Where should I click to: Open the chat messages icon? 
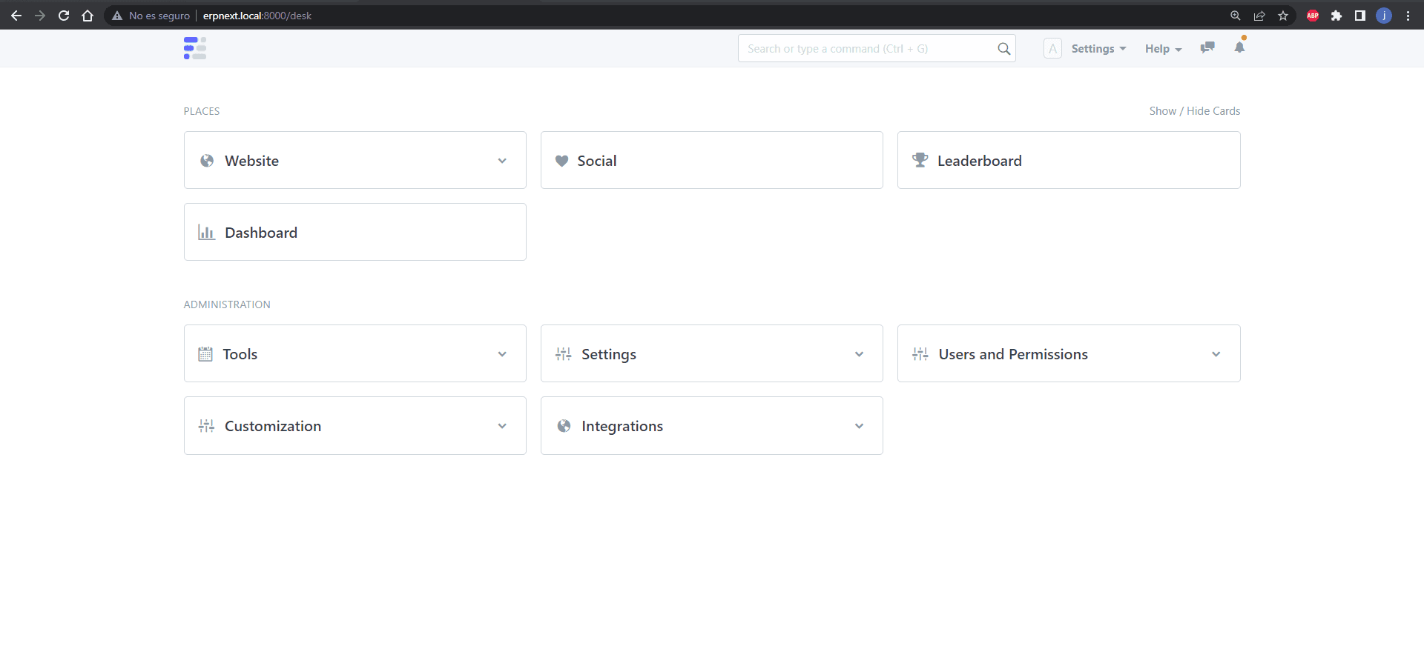pyautogui.click(x=1207, y=47)
